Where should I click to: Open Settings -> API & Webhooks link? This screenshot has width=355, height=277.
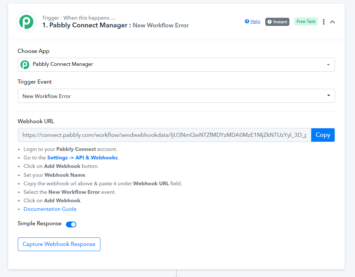click(82, 158)
